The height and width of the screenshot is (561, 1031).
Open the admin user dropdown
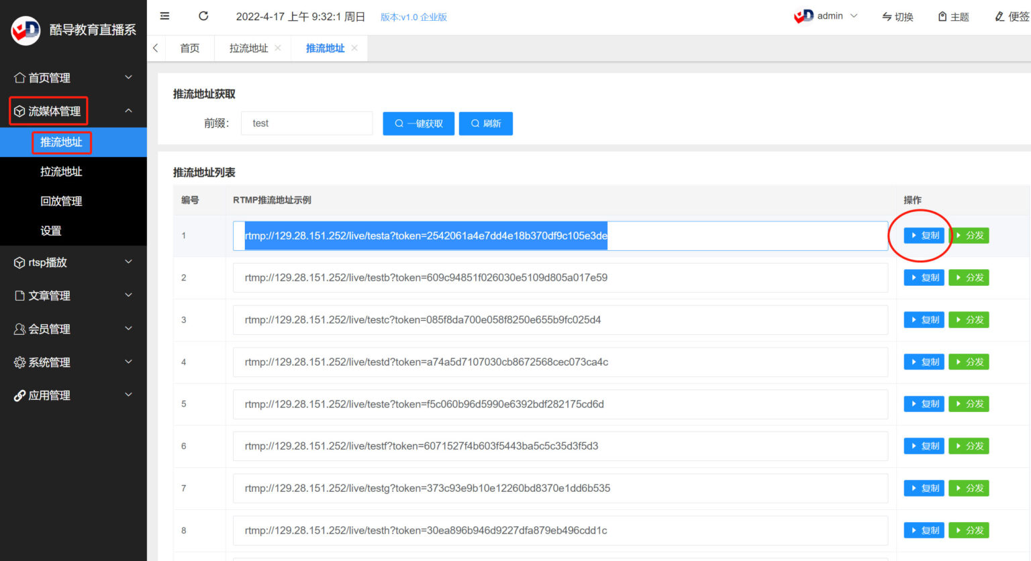(x=826, y=16)
